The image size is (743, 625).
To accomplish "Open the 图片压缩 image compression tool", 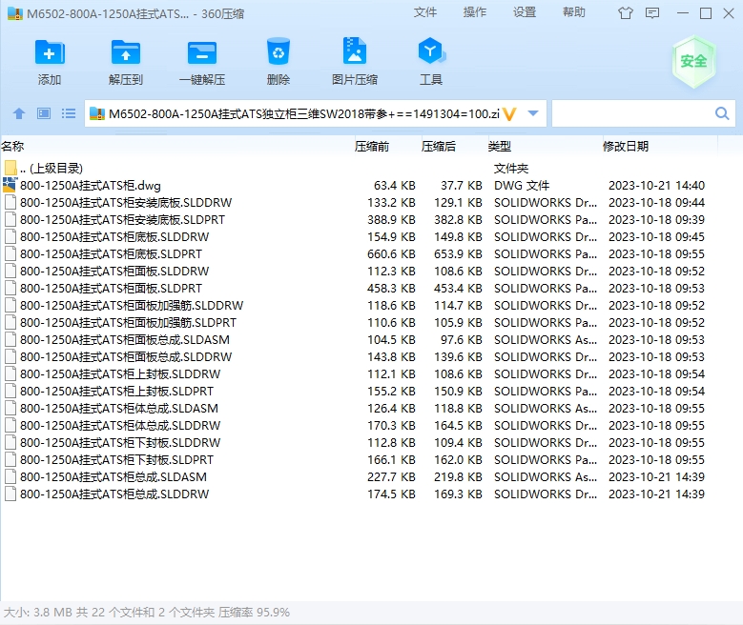I will click(x=355, y=50).
